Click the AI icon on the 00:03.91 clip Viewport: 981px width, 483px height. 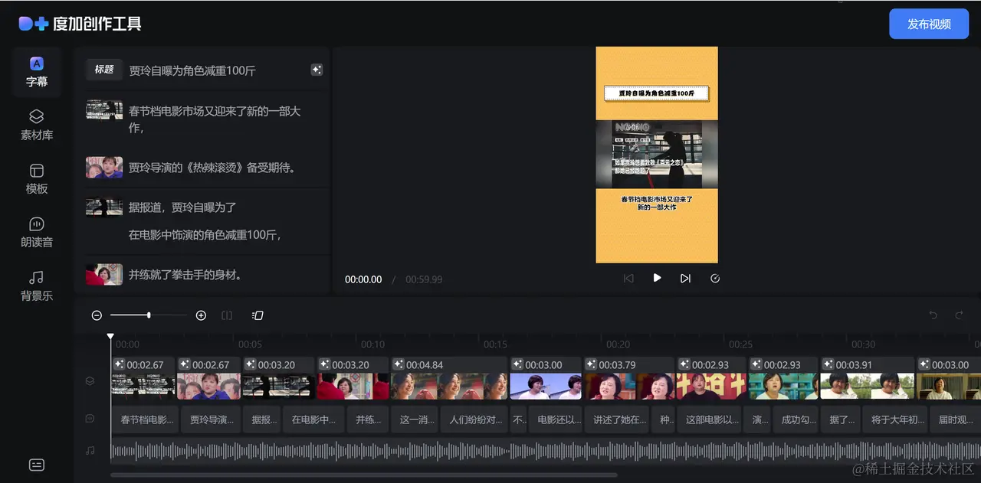click(x=828, y=364)
